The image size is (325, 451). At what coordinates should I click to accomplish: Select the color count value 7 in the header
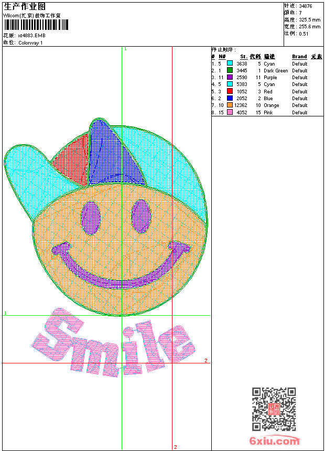click(x=300, y=13)
